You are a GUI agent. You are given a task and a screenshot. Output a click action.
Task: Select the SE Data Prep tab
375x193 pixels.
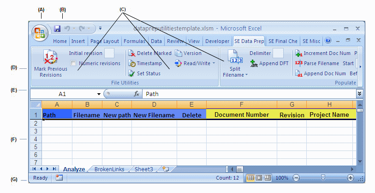point(249,41)
